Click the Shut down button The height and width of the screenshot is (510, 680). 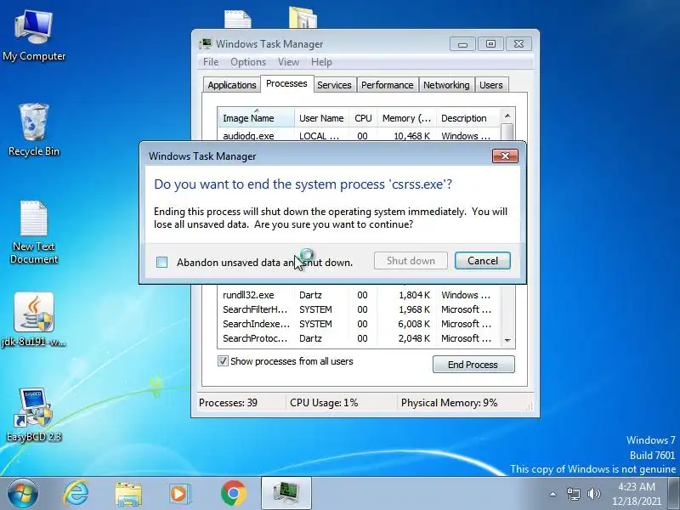pos(411,261)
